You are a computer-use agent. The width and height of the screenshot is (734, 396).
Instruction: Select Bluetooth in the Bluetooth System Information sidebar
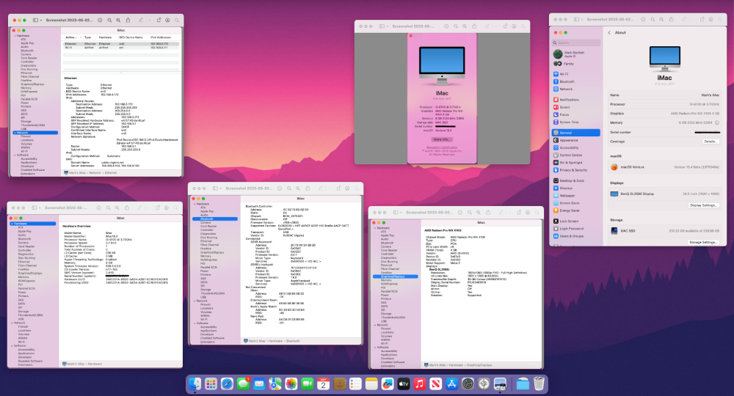[215, 219]
